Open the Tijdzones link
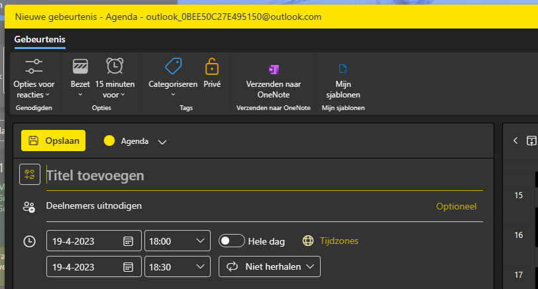This screenshot has width=538, height=289. pyautogui.click(x=339, y=241)
